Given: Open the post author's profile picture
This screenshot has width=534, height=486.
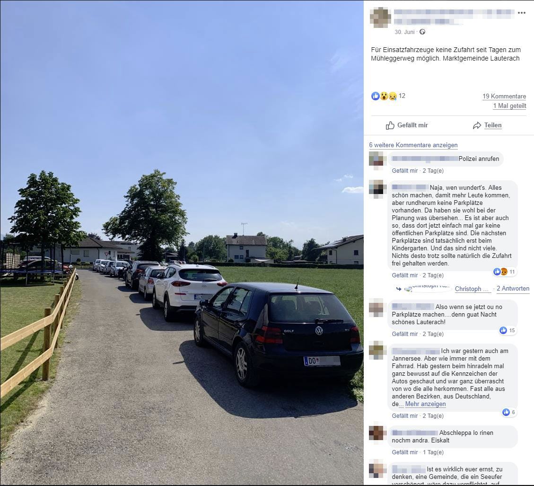Looking at the screenshot, I should [x=380, y=18].
